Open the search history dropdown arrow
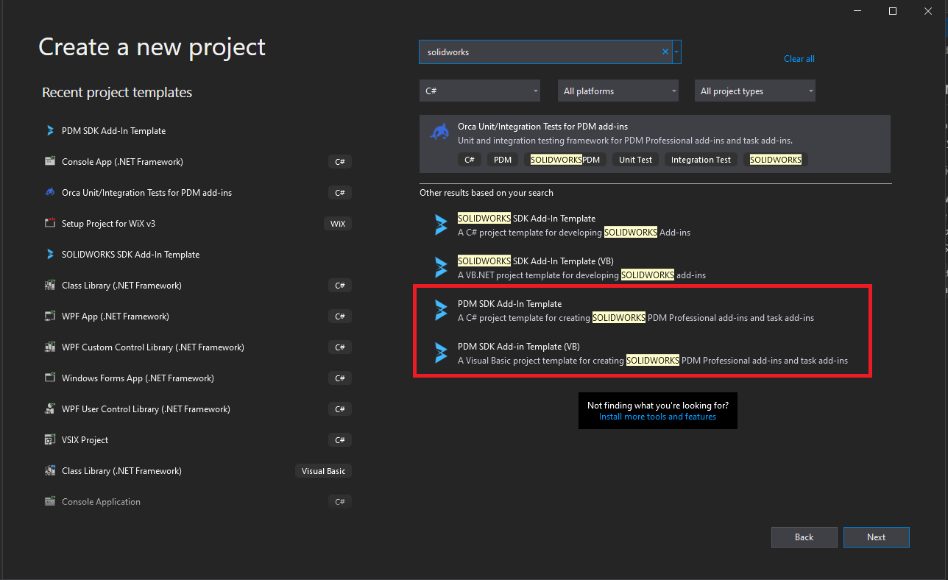This screenshot has height=580, width=948. click(x=676, y=52)
